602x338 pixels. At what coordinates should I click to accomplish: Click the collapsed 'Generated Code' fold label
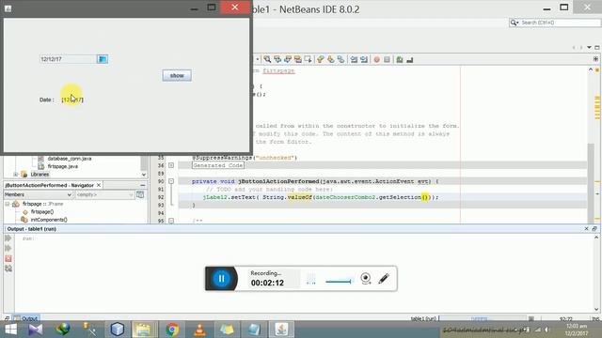[x=217, y=165]
